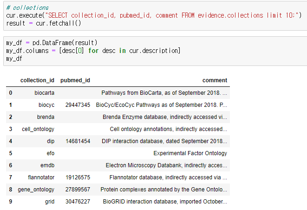This screenshot has height=210, width=307.
Task: Click the comment column header
Action: (215, 80)
